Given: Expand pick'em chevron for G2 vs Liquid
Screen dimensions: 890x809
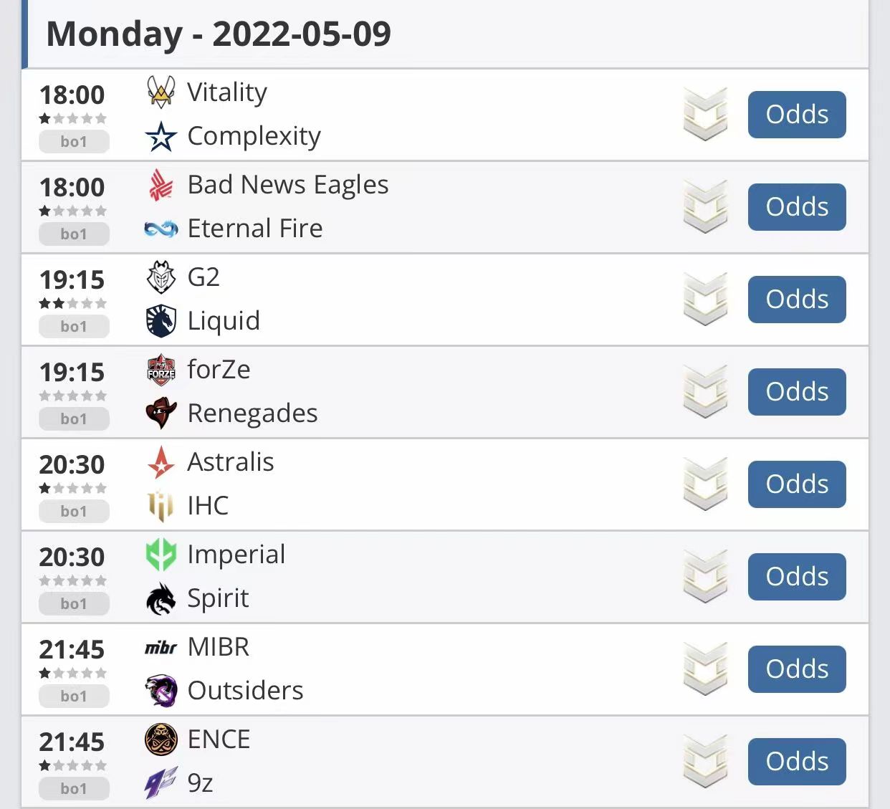Looking at the screenshot, I should (705, 300).
